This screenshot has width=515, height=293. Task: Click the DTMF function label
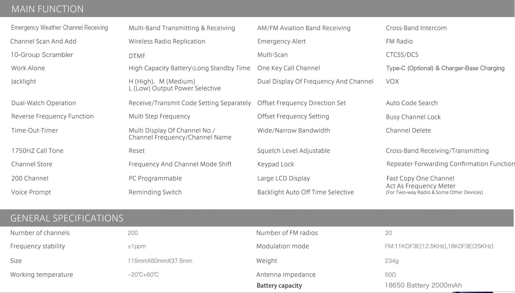click(137, 56)
